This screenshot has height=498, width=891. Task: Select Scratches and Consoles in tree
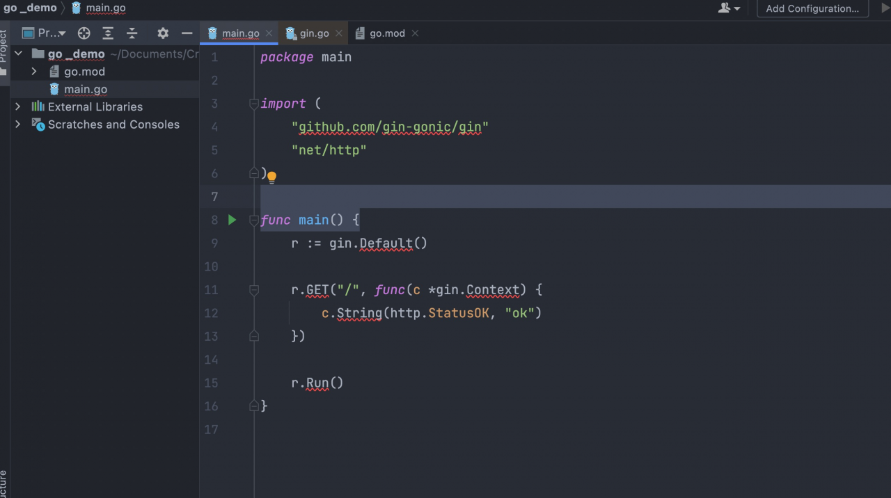tap(113, 124)
